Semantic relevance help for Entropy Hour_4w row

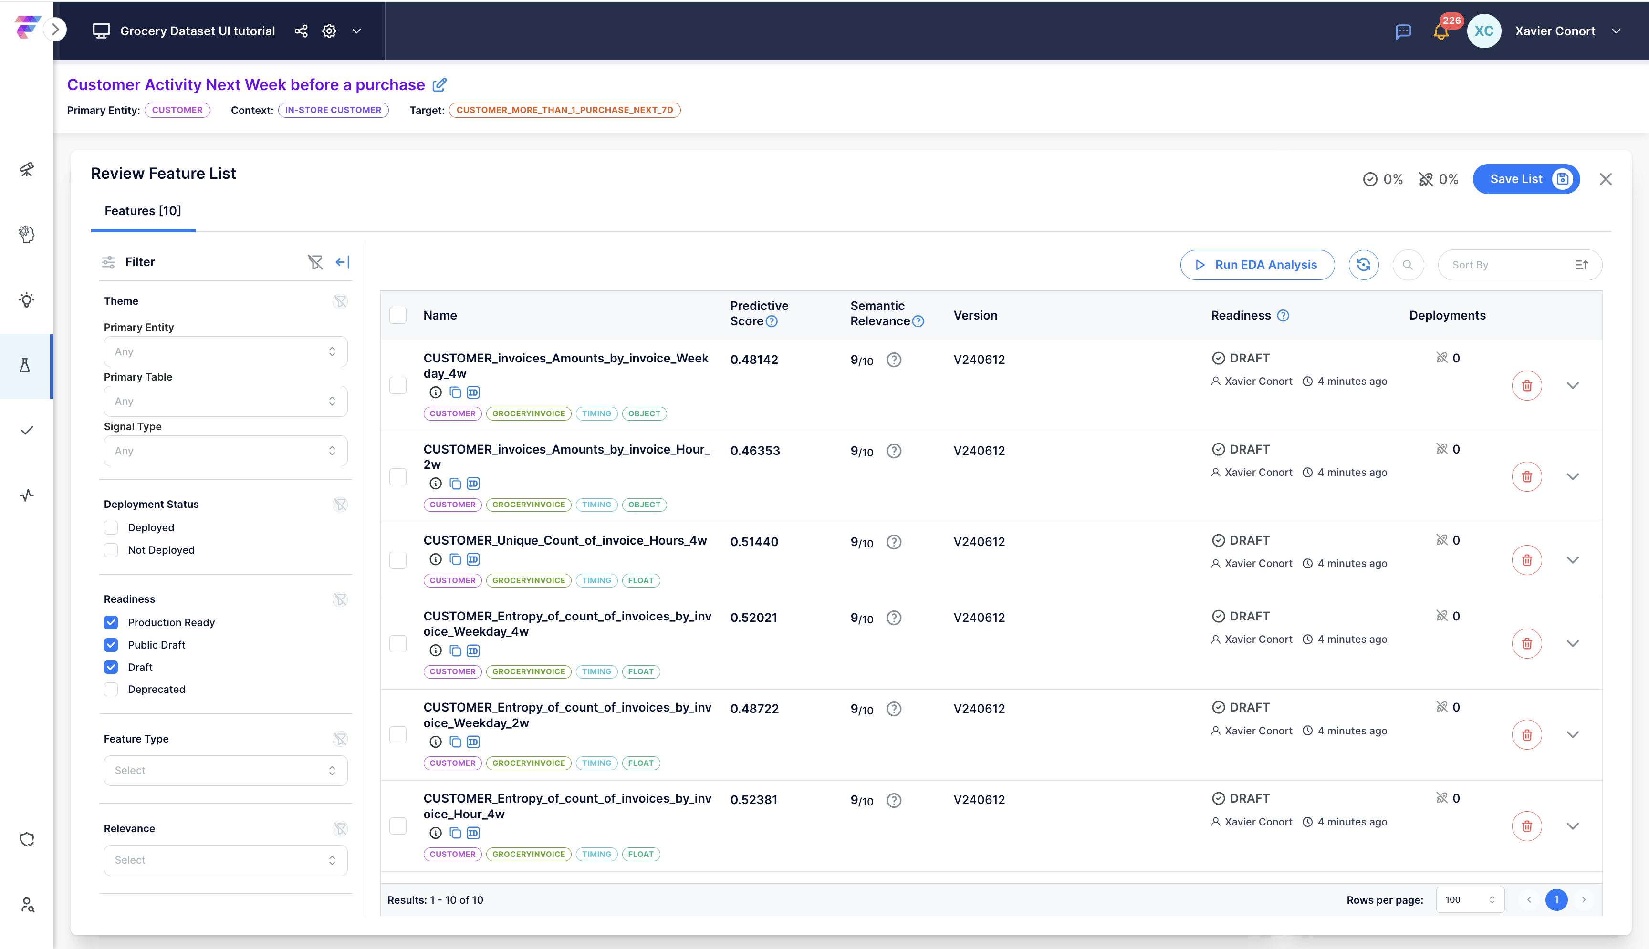pos(894,800)
